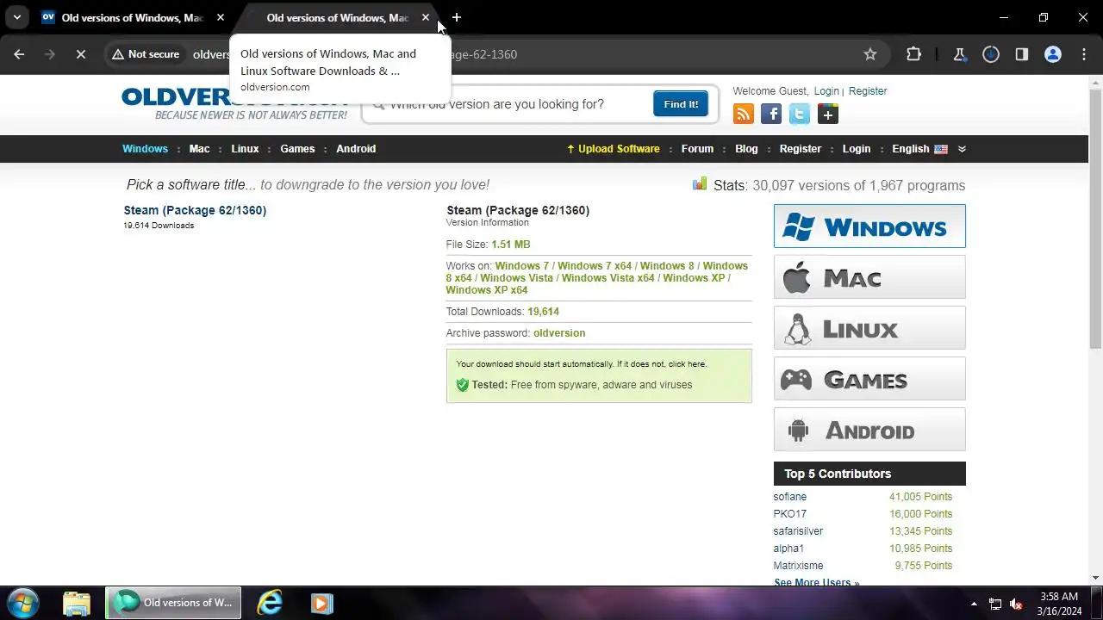This screenshot has height=620, width=1103.
Task: Open the media player taskbar icon
Action: 321,603
